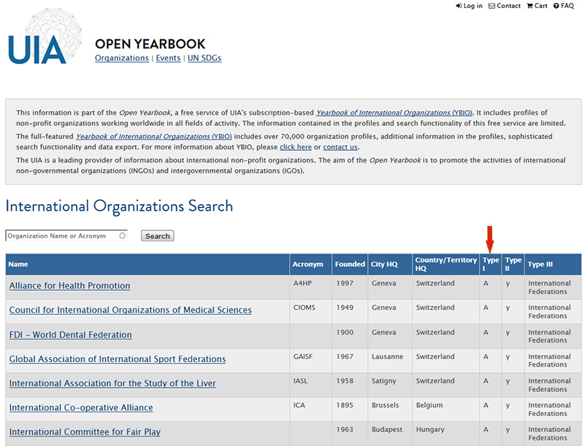Screen dimensions: 584x446
Task: Click the Search button
Action: [158, 236]
